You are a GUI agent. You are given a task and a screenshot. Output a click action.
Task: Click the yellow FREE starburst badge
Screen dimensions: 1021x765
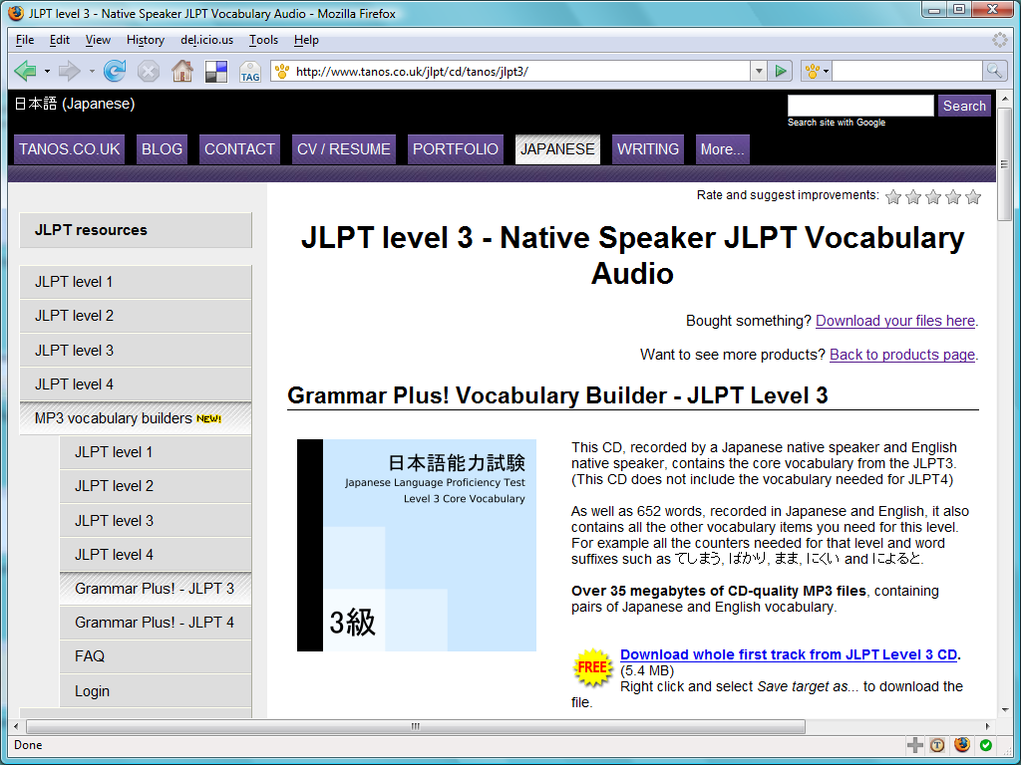[592, 668]
